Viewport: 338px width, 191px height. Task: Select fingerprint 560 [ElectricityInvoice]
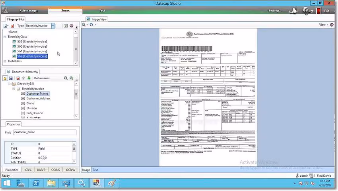click(32, 46)
